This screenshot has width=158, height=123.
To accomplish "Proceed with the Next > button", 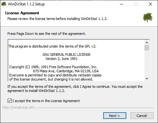I will tap(115, 116).
